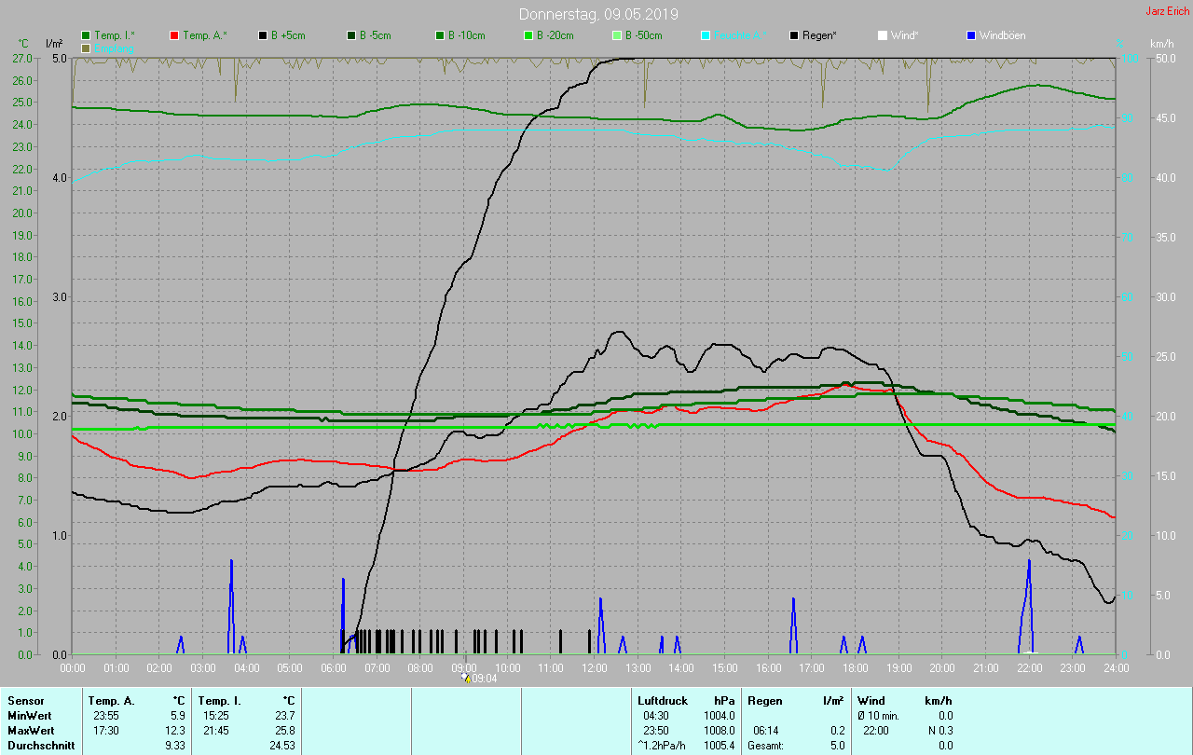Click the Temp. I. minimum time 15:25

(215, 716)
